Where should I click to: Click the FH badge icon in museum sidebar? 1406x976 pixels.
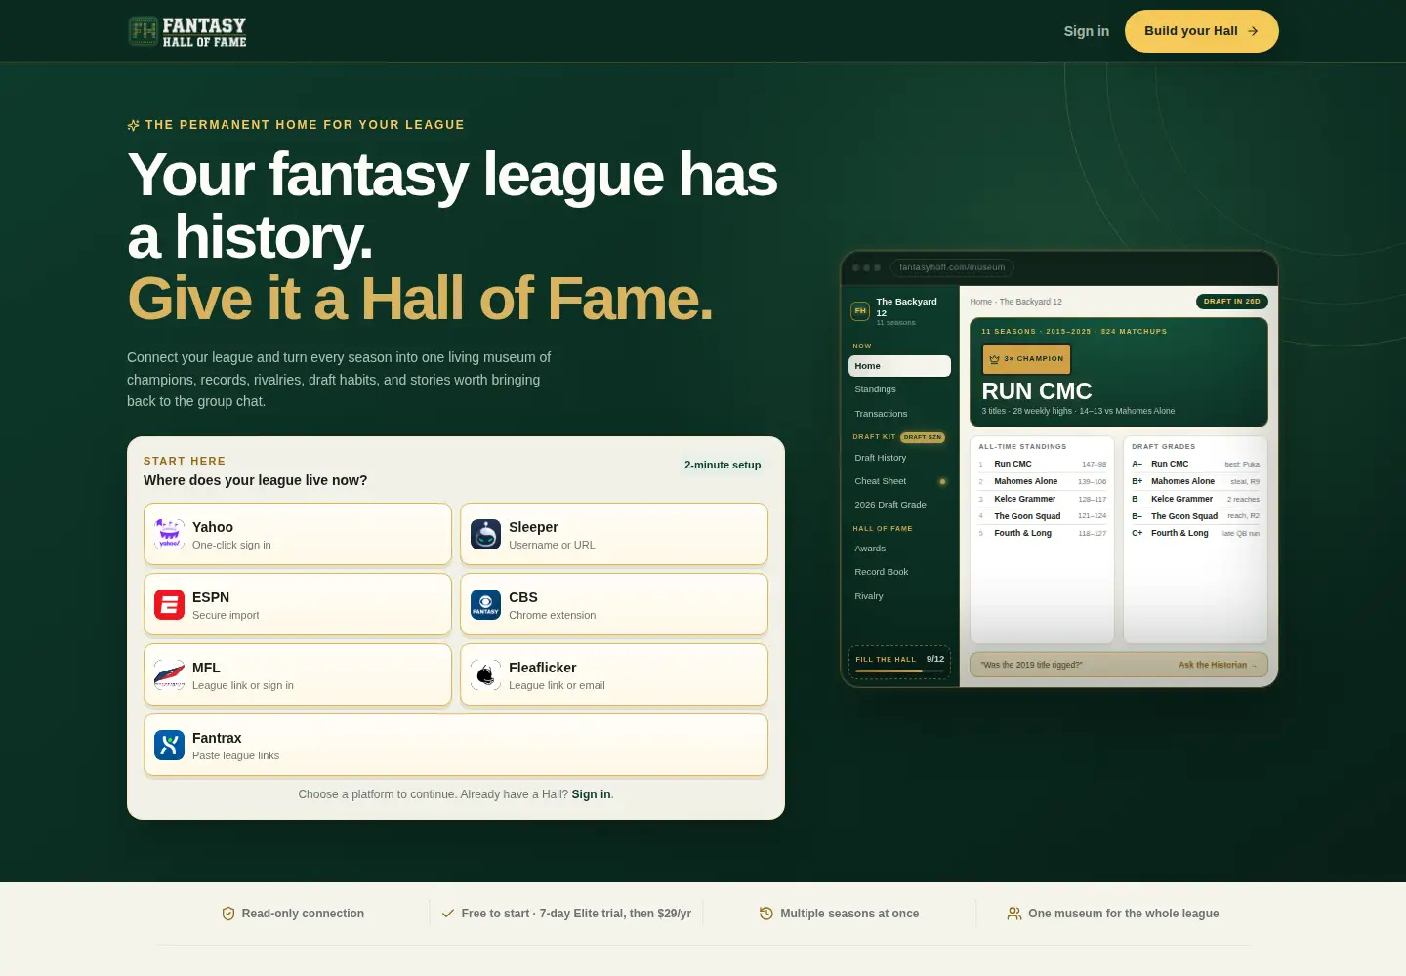[x=860, y=311]
